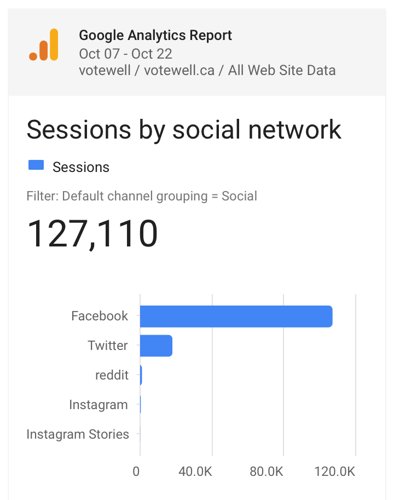Click the 127,110 total sessions number

92,234
